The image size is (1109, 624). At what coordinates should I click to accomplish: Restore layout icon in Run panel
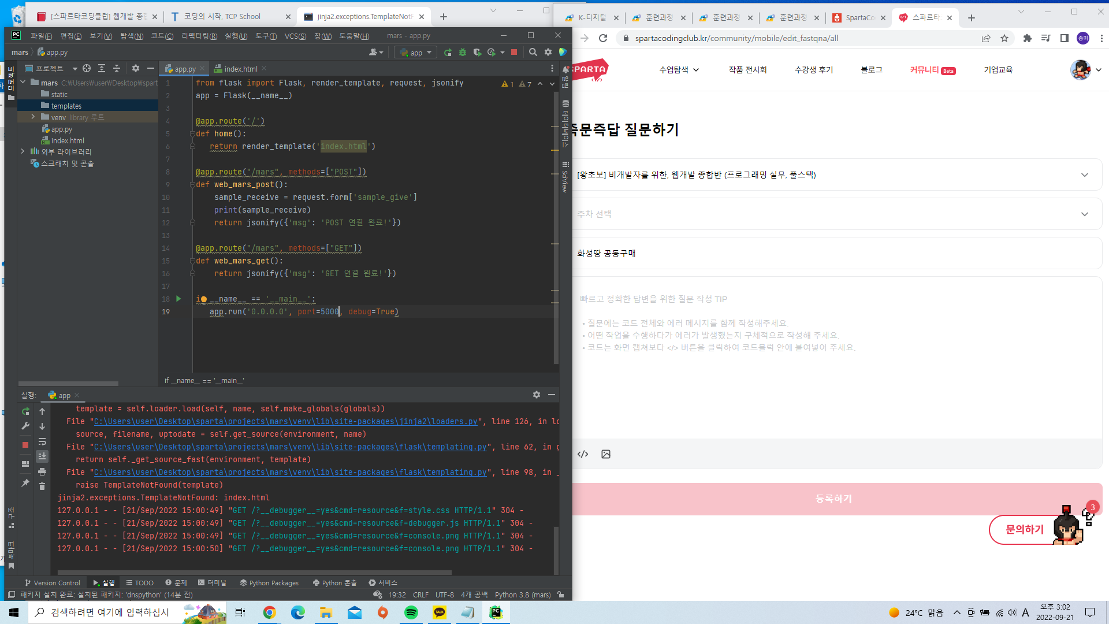point(25,464)
